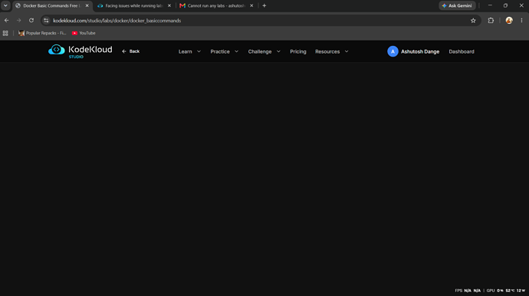529x296 pixels.
Task: Open the apps grid in bookmarks bar
Action: point(5,33)
